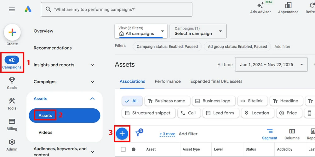Click the +3 more filters link

click(167, 134)
